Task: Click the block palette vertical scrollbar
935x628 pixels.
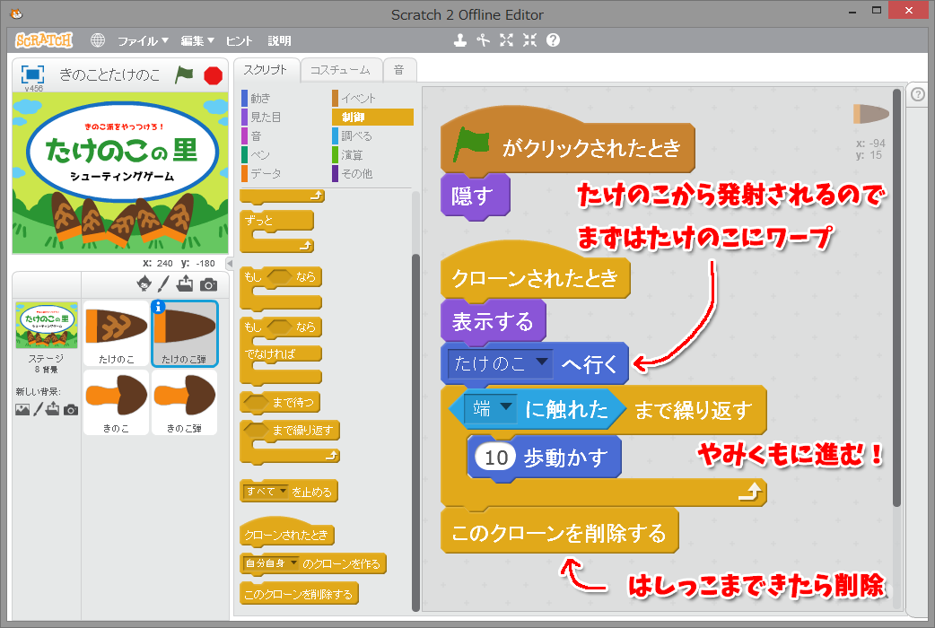Action: point(415,432)
